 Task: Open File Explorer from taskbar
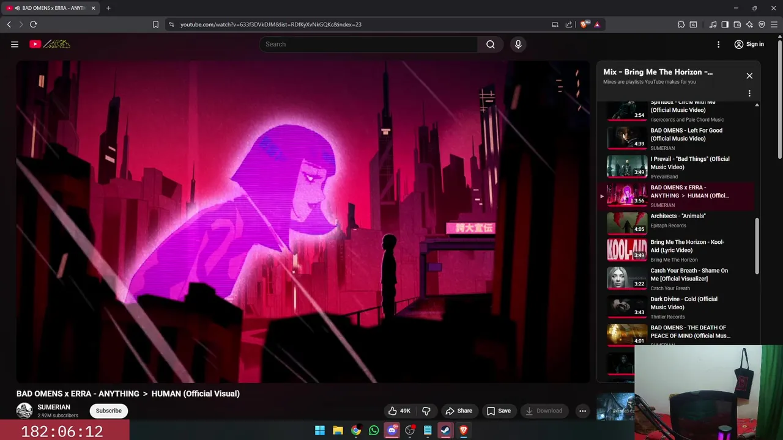tap(338, 430)
